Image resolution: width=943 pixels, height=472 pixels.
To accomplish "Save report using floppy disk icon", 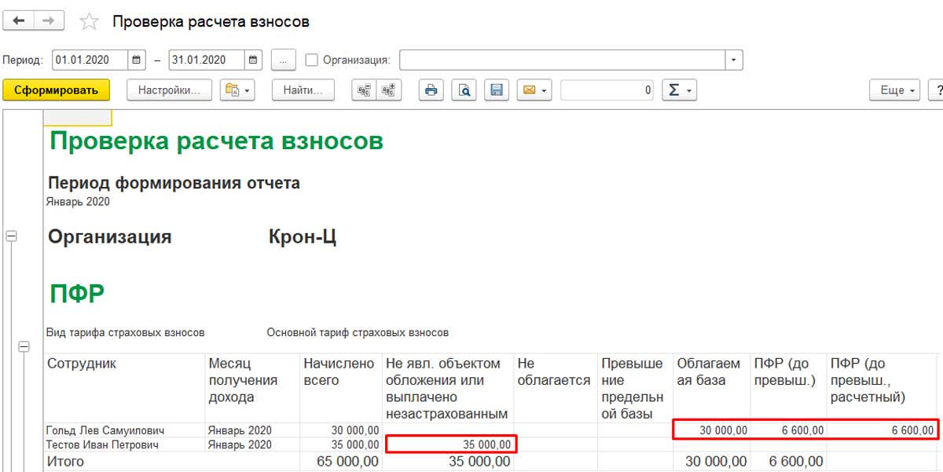I will point(496,90).
